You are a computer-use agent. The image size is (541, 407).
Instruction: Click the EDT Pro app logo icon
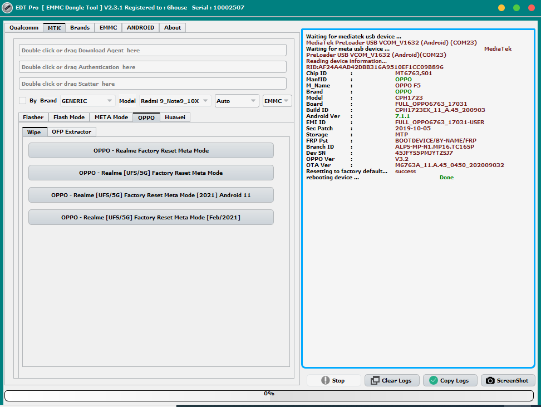pyautogui.click(x=7, y=8)
